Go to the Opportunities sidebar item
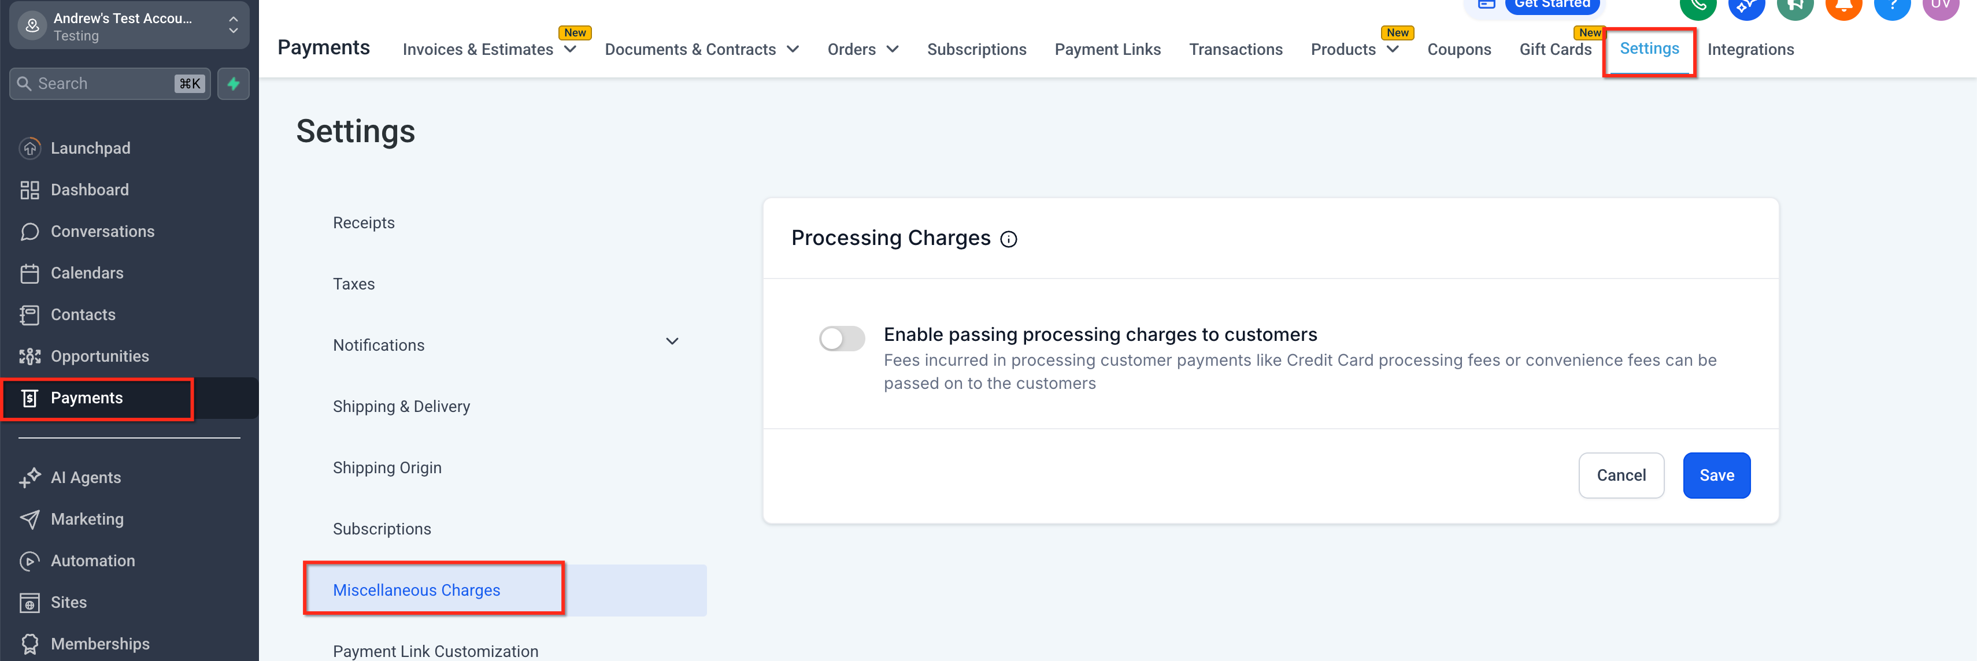This screenshot has width=1977, height=661. tap(100, 356)
